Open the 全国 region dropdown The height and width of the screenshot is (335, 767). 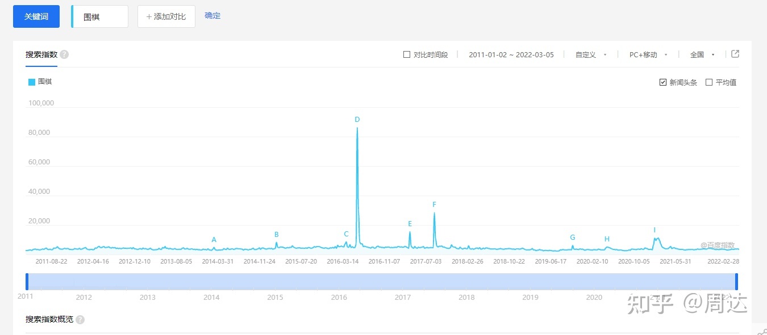[x=702, y=55]
